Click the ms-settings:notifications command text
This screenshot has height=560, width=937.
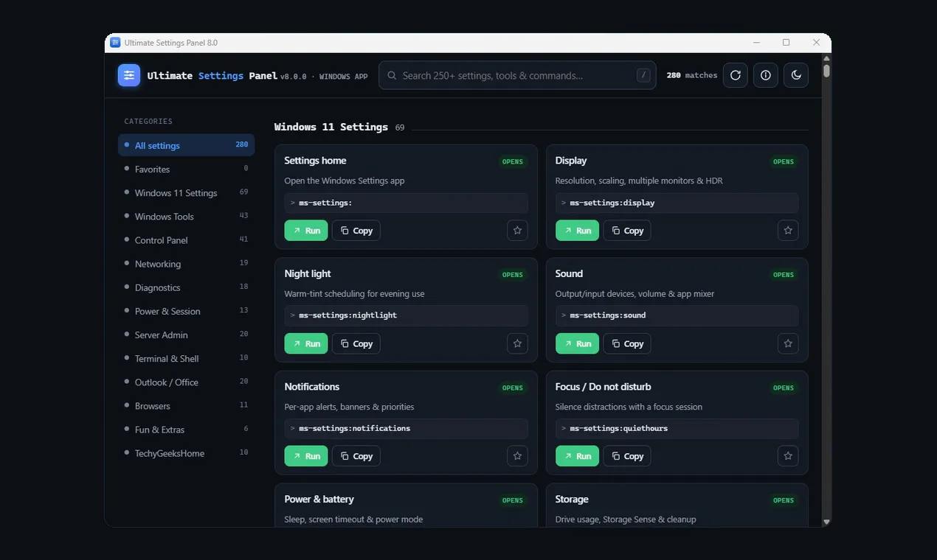[x=354, y=428]
